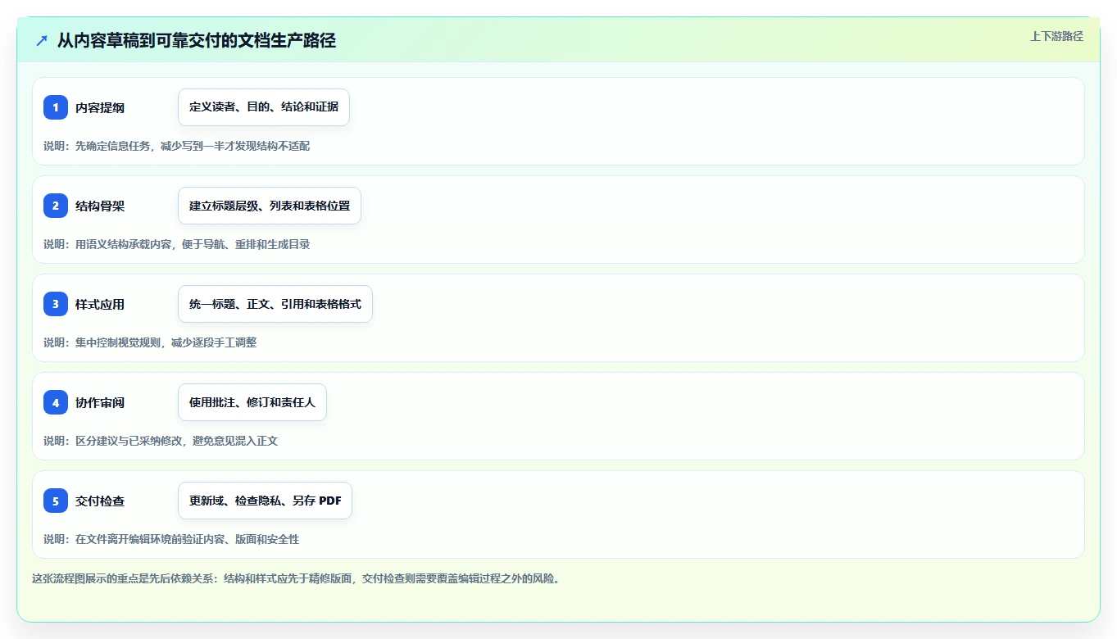Click the 统一标题、正文、引用和表格格式 chip
This screenshot has width=1117, height=639.
(275, 304)
